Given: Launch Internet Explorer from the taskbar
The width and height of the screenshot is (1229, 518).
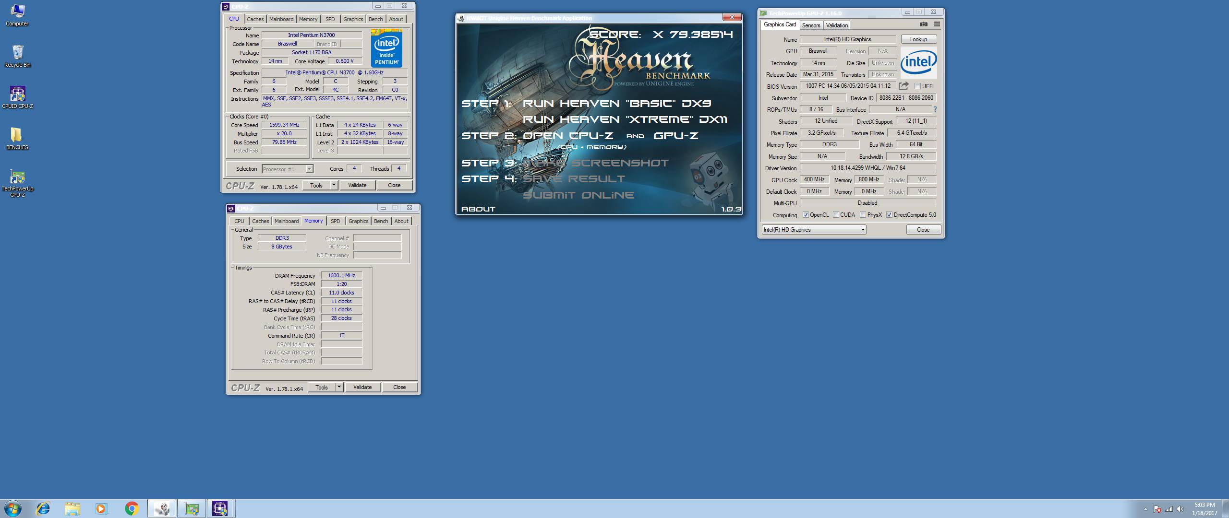Looking at the screenshot, I should (x=43, y=508).
